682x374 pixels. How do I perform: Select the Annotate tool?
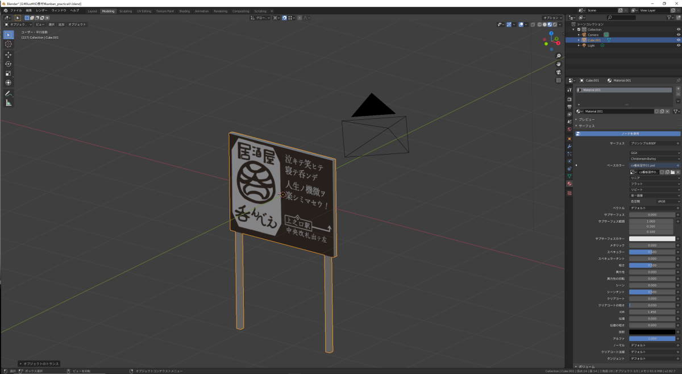9,93
